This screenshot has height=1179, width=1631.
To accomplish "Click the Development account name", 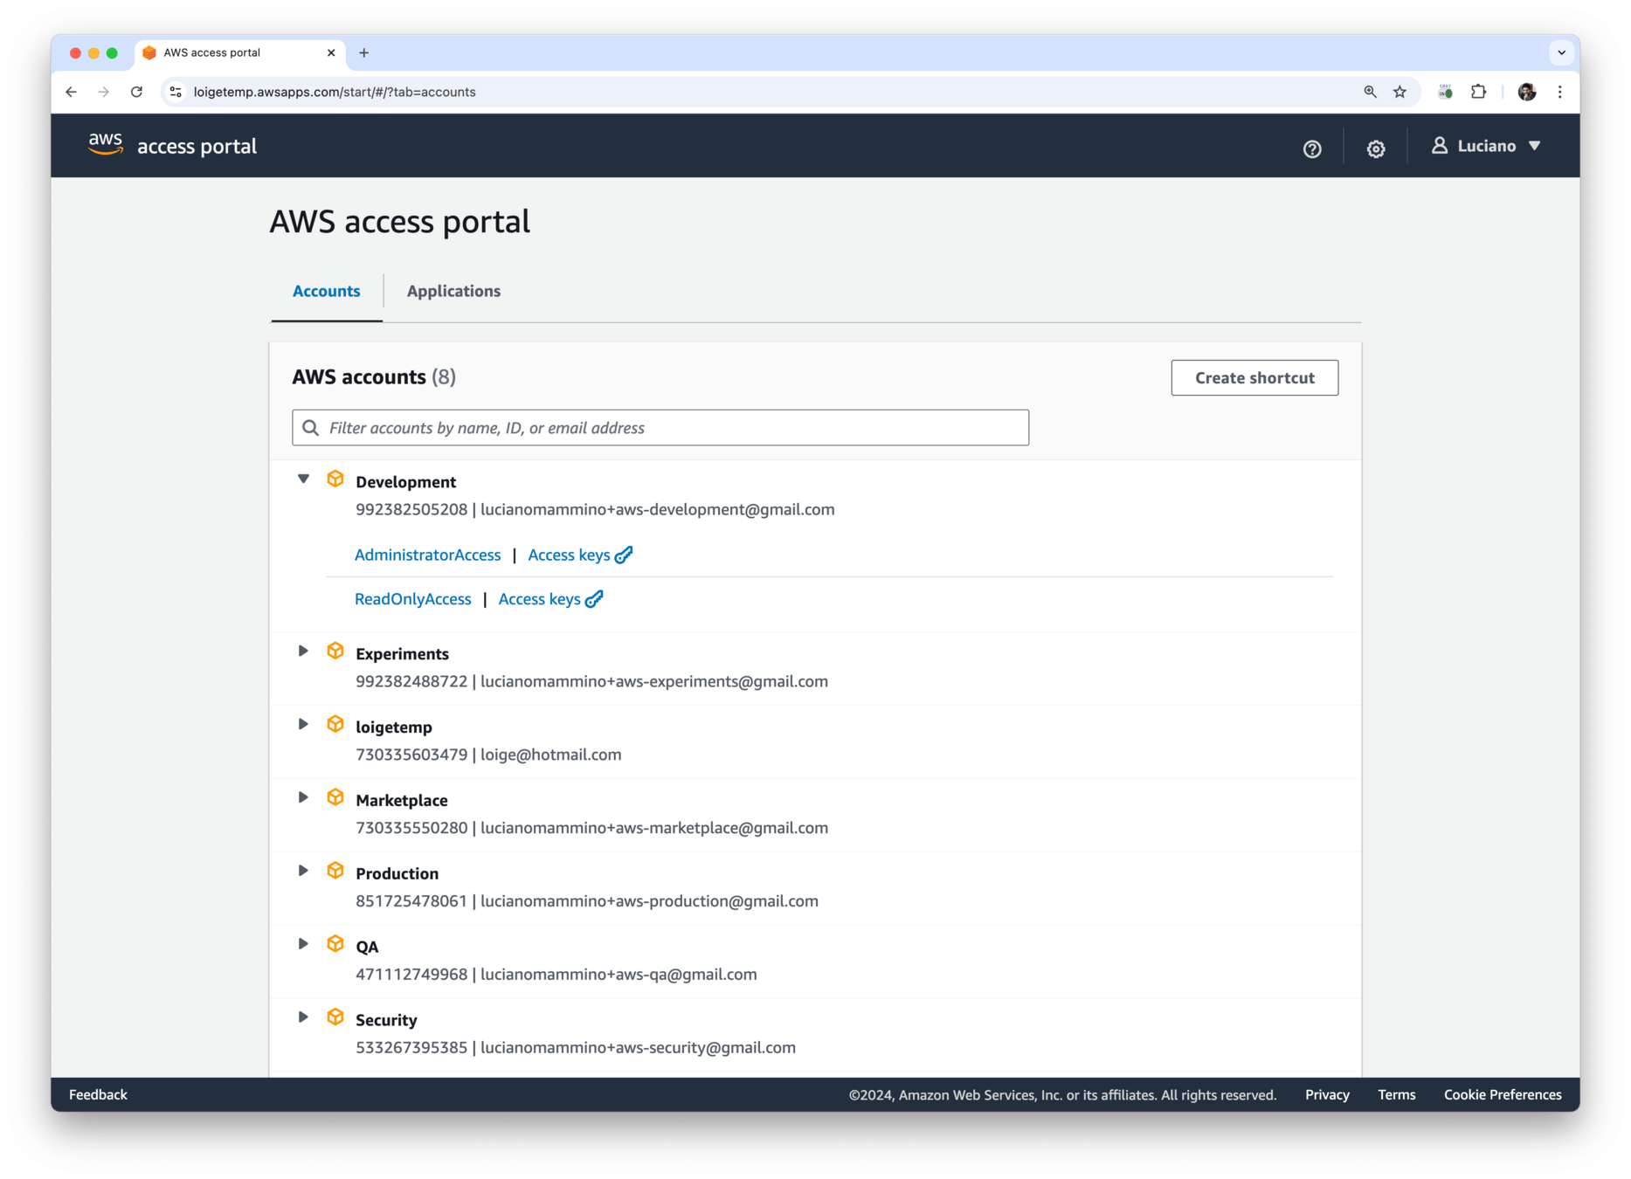I will (x=405, y=482).
